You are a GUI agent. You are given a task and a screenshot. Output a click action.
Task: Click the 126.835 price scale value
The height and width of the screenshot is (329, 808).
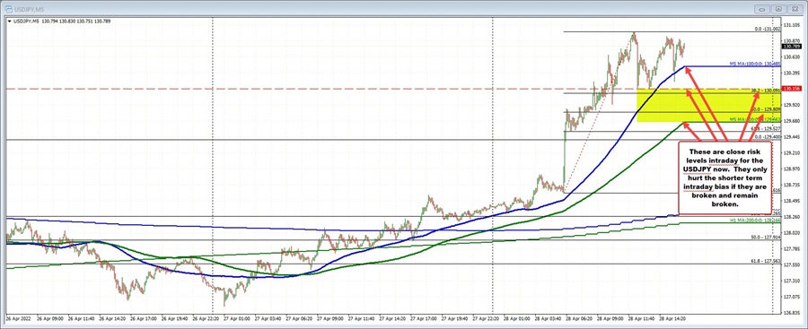pyautogui.click(x=792, y=312)
